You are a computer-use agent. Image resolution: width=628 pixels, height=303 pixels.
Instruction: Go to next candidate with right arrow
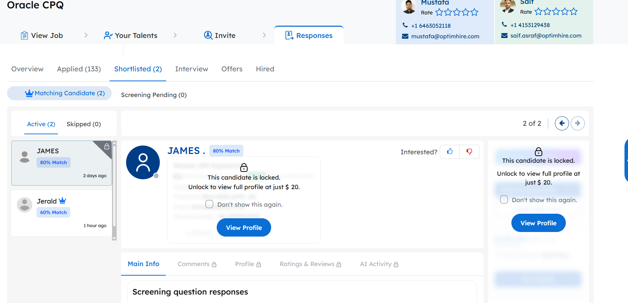[x=577, y=123]
